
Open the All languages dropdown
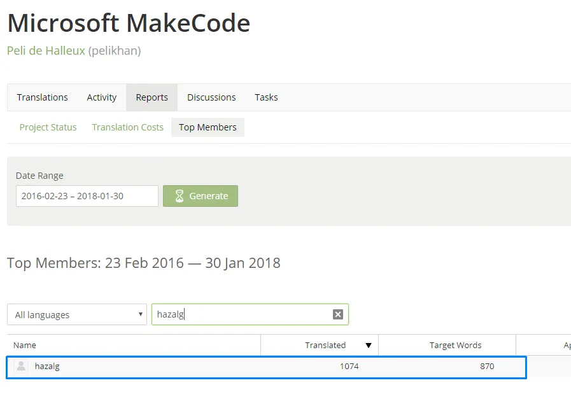pos(77,314)
